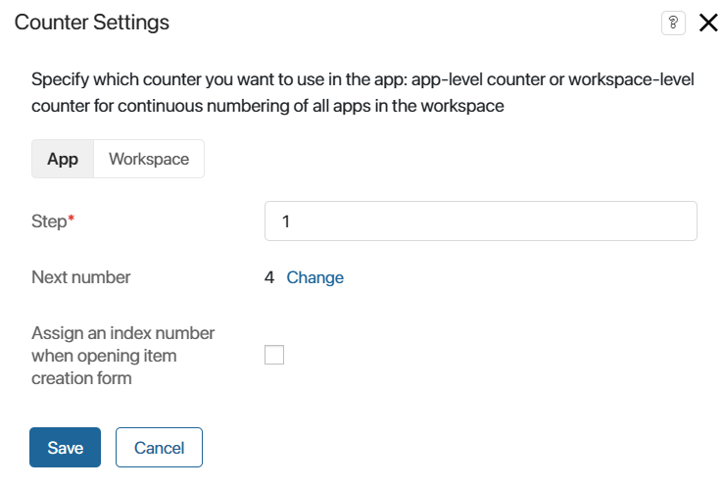
Task: Click 'when opening item' label line
Action: [104, 356]
